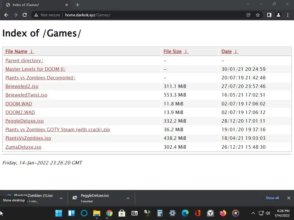
Task: Sort by File Name column
Action: click(x=20, y=52)
